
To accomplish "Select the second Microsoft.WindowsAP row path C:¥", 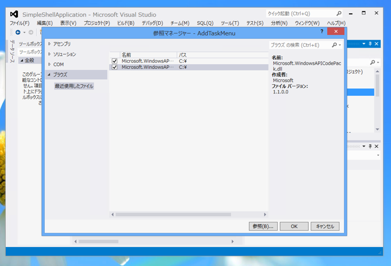I will [183, 67].
